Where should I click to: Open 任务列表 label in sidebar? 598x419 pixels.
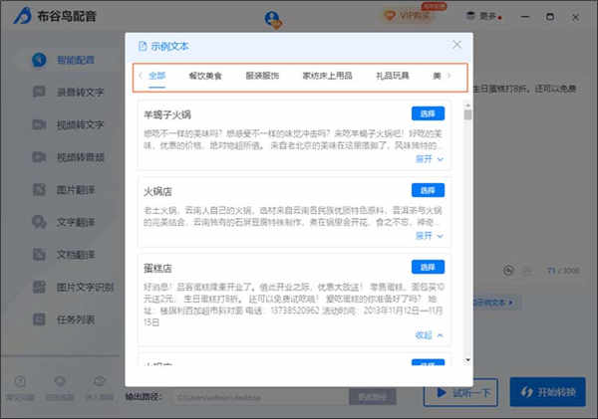[76, 319]
